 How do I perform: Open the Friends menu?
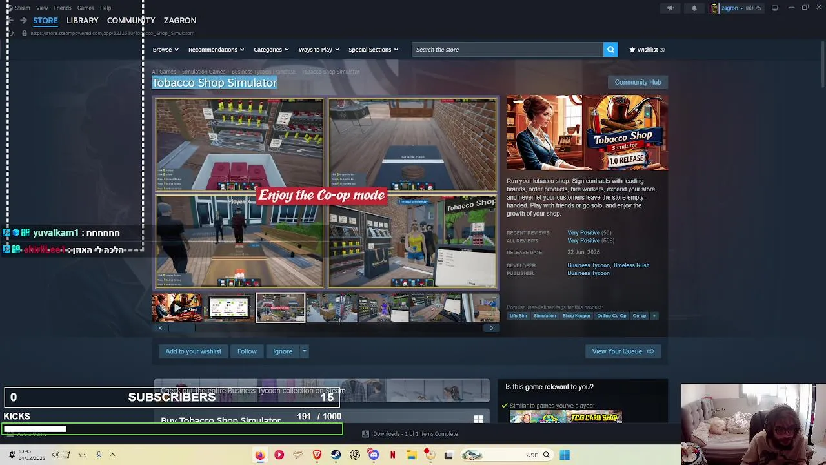pyautogui.click(x=63, y=8)
